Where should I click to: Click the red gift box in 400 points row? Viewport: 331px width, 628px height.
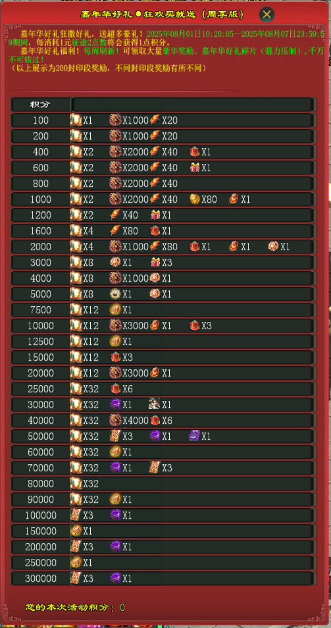[195, 152]
